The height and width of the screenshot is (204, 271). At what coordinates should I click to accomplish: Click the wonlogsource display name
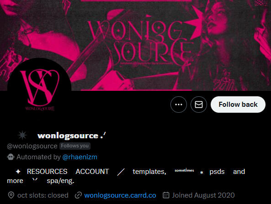tap(68, 136)
